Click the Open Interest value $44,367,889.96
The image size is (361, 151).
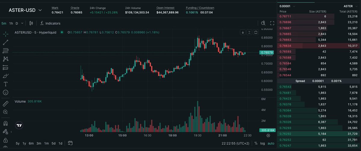[168, 13]
